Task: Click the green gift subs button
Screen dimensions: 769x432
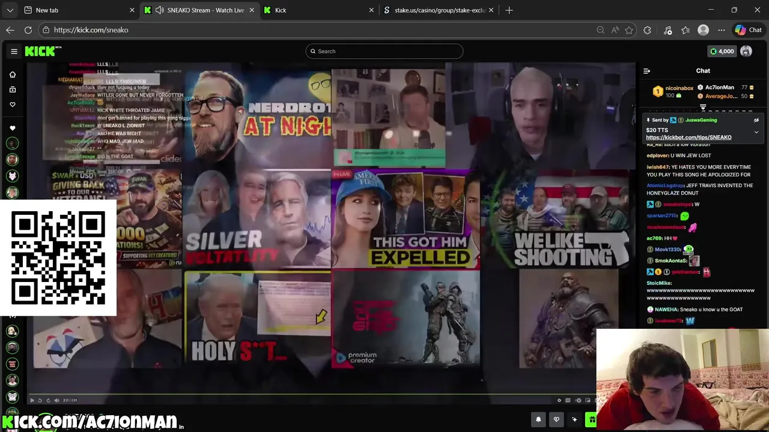Action: tap(592, 419)
